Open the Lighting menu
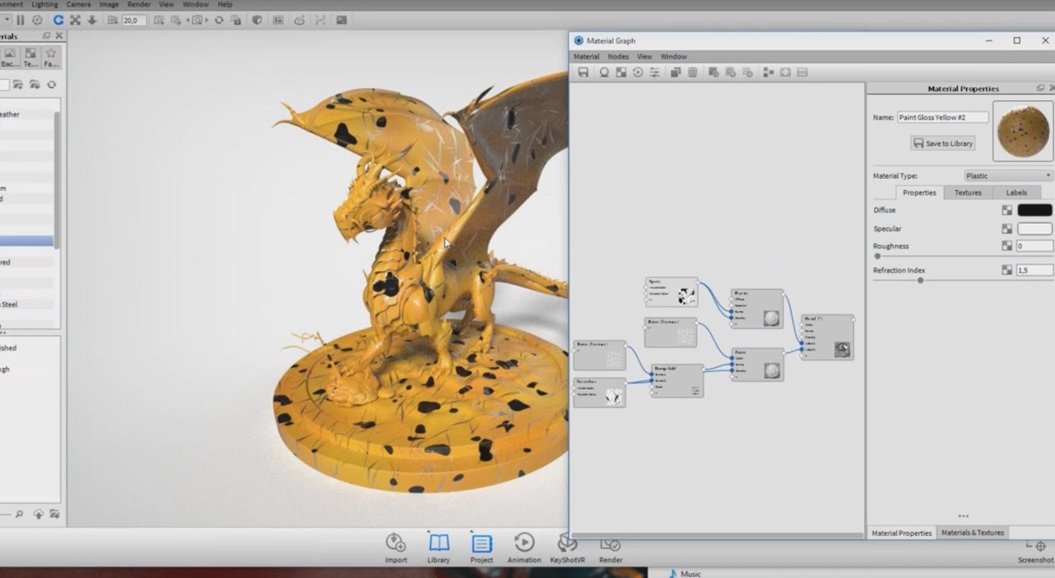This screenshot has width=1055, height=578. pos(45,4)
